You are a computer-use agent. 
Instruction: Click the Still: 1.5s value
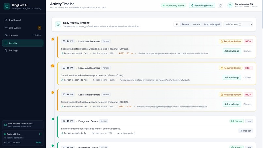(125, 106)
